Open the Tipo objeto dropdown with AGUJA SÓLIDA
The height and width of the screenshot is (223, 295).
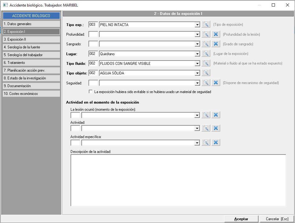(197, 73)
